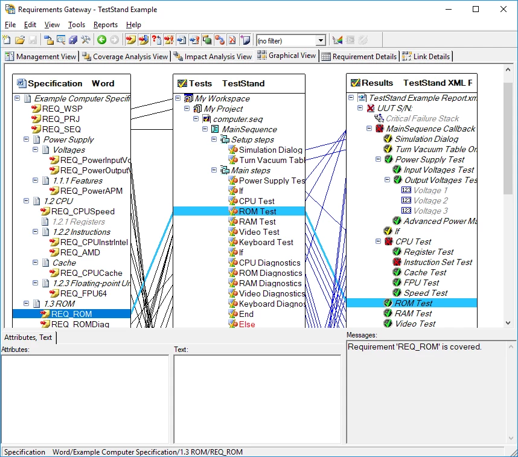Image resolution: width=518 pixels, height=457 pixels.
Task: Select REQ_CPUSpeed requirement
Action: click(83, 211)
